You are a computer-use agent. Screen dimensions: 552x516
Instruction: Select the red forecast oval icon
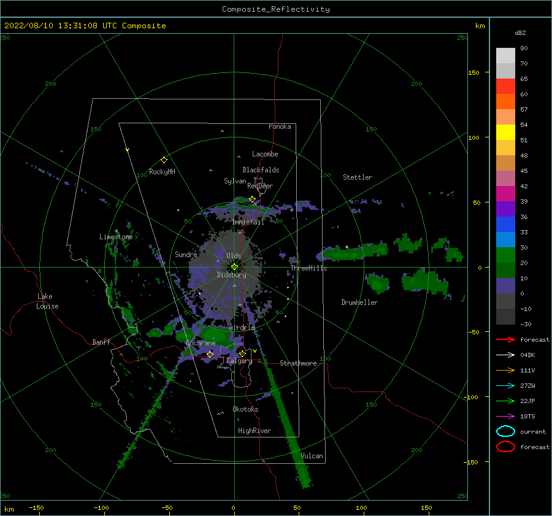[x=505, y=447]
